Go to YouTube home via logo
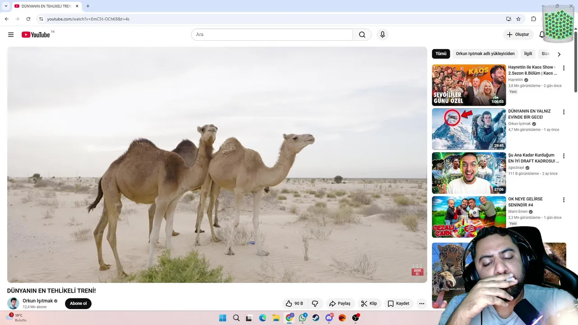 [36, 35]
